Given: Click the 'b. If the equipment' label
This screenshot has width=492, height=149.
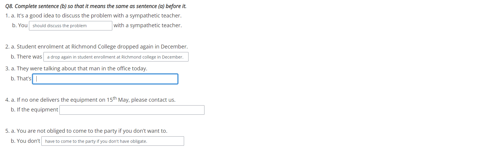Looking at the screenshot, I should pyautogui.click(x=34, y=110).
